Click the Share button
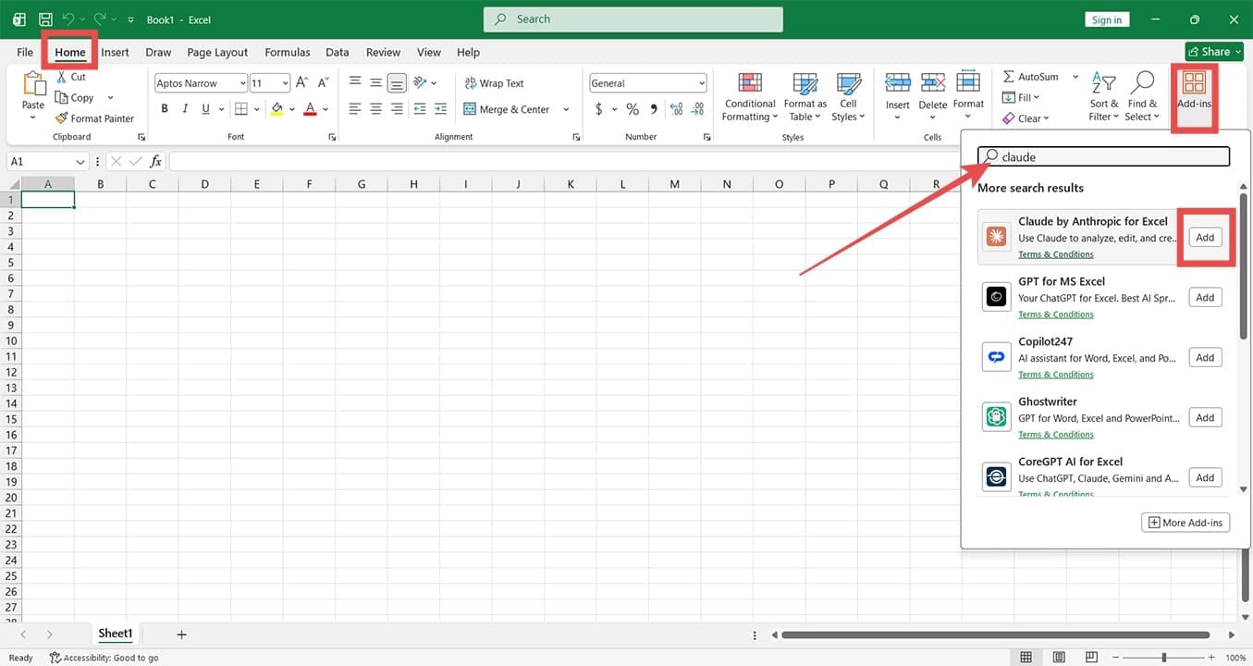Image resolution: width=1253 pixels, height=666 pixels. coord(1215,52)
